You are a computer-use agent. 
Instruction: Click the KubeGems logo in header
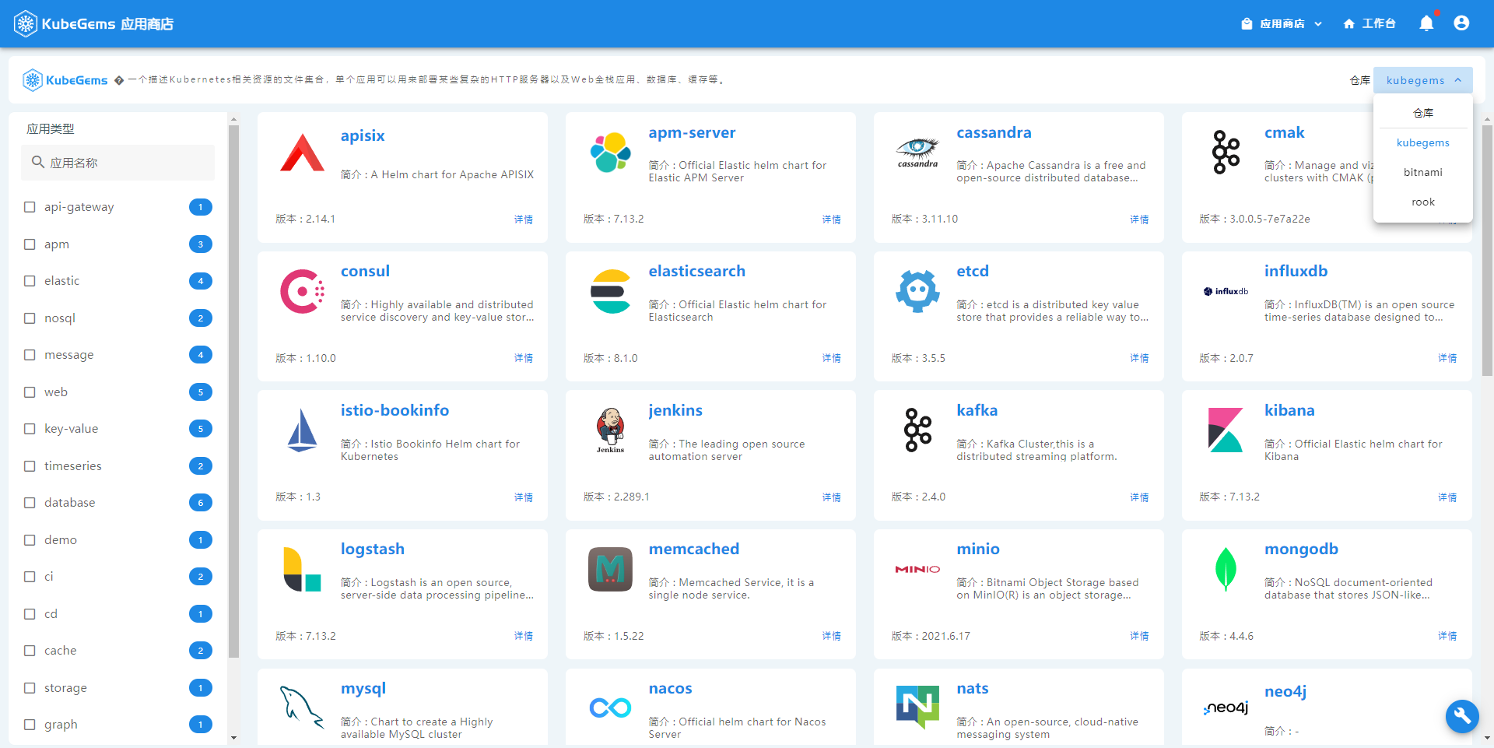click(x=93, y=24)
